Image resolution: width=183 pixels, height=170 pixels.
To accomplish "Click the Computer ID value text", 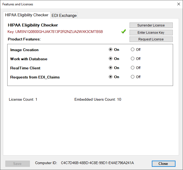I will pos(97,163).
